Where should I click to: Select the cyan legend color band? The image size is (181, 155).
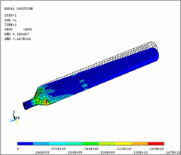click(x=58, y=144)
